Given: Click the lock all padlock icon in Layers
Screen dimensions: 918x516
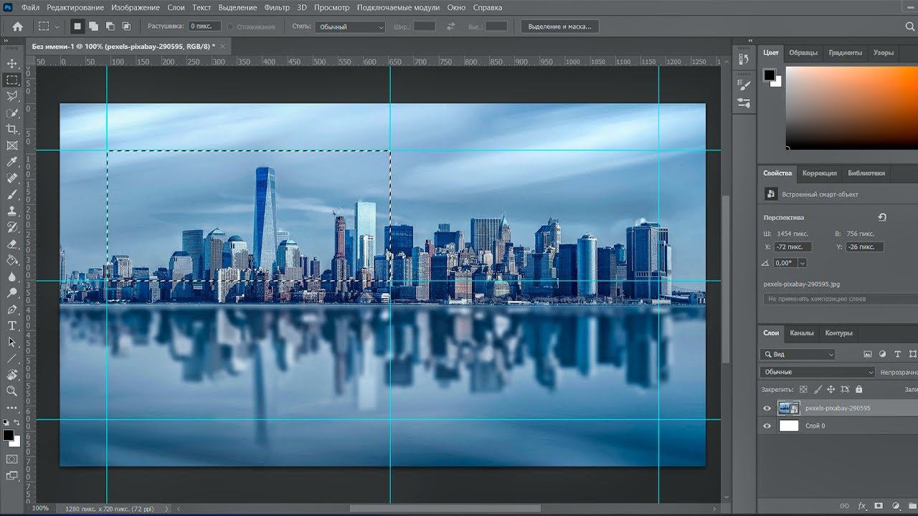Looking at the screenshot, I should 859,389.
